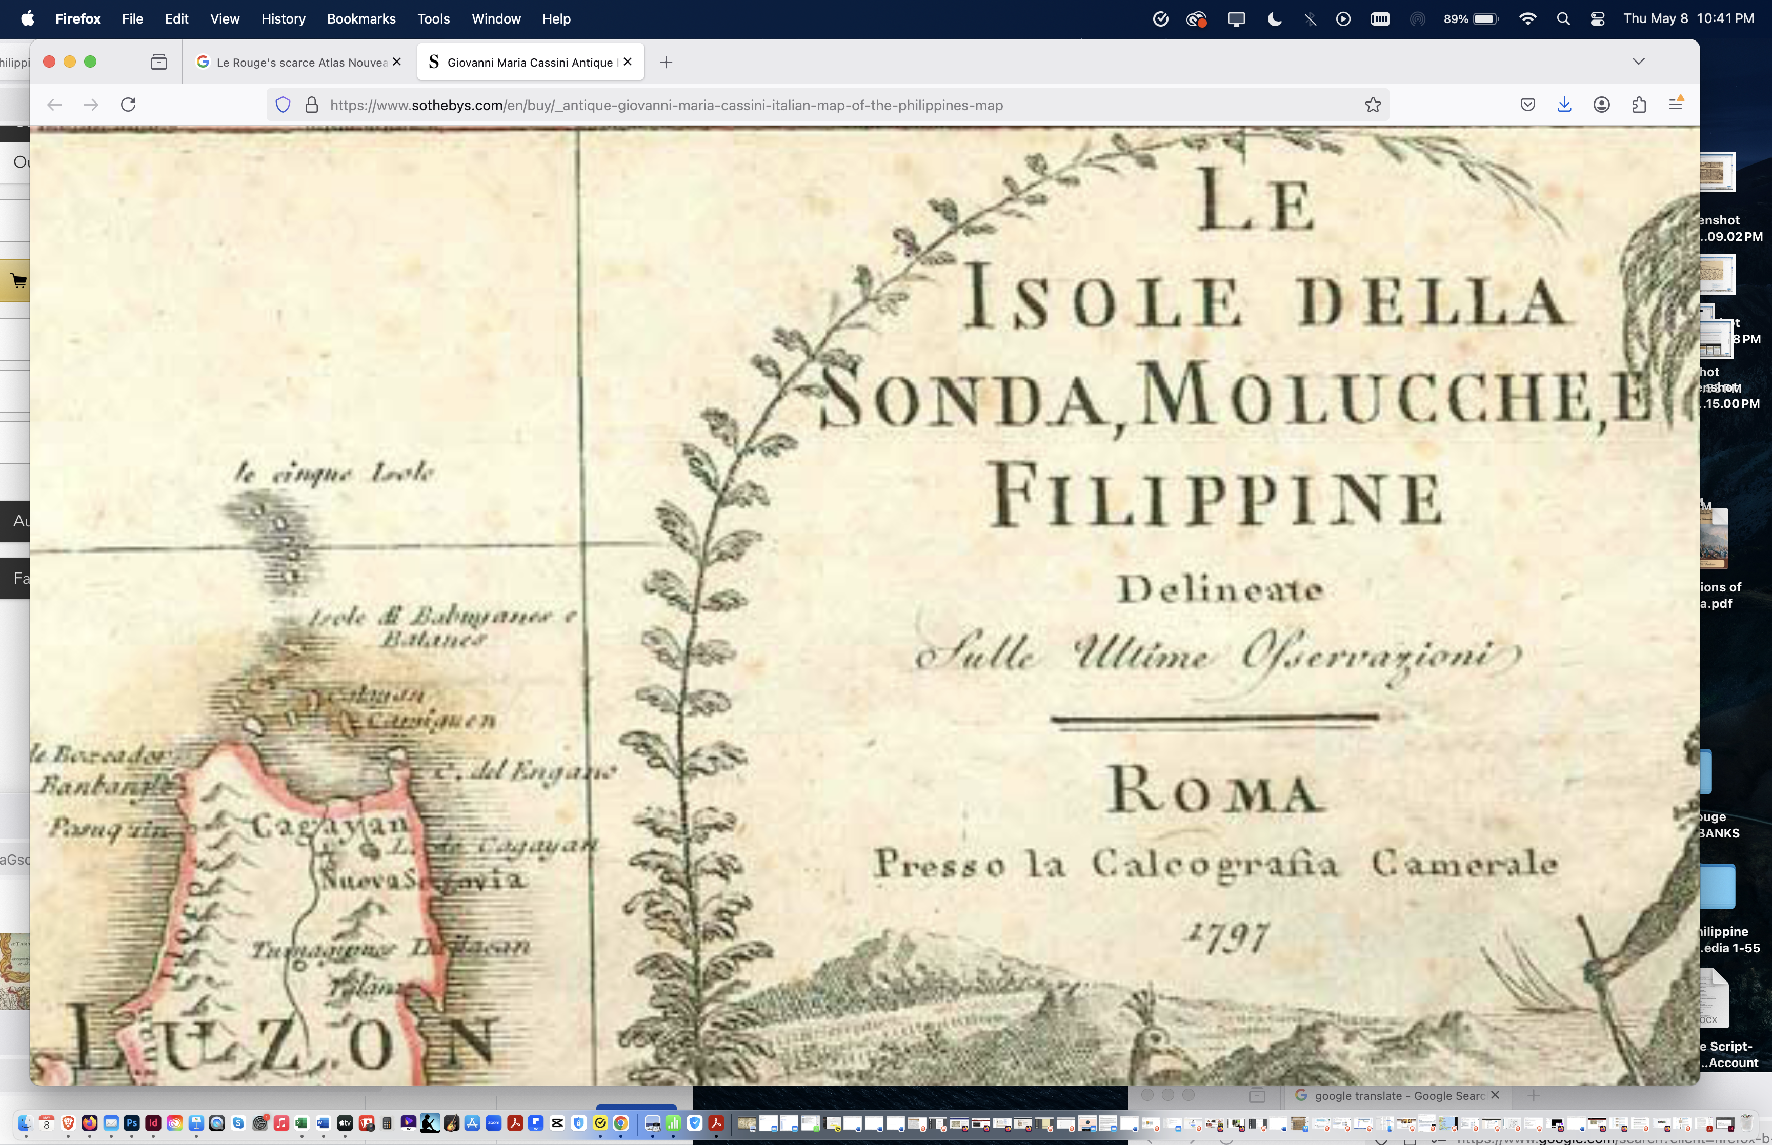Open Control Center in menu bar
1772x1145 pixels.
click(1597, 18)
